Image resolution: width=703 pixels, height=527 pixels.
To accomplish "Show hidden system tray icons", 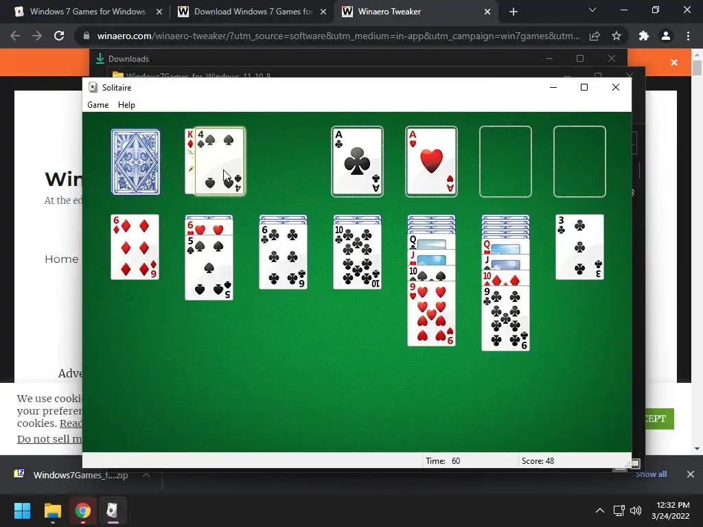I will [x=599, y=511].
